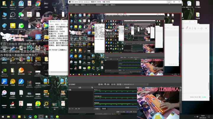This screenshot has width=213, height=119.
Task: Click the scenes dock pop-out icon
Action: (x=92, y=87)
